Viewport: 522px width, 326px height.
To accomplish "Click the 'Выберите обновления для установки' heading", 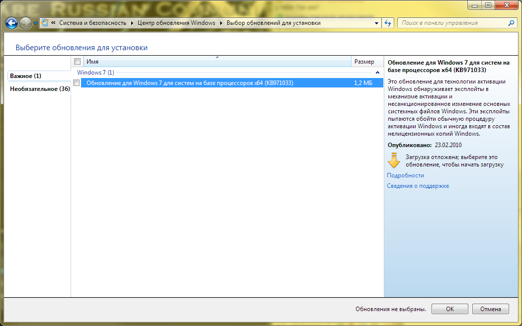I will (82, 48).
